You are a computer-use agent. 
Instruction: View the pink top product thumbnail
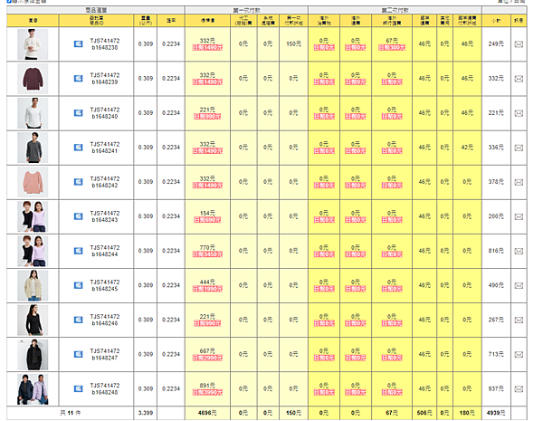tap(33, 182)
